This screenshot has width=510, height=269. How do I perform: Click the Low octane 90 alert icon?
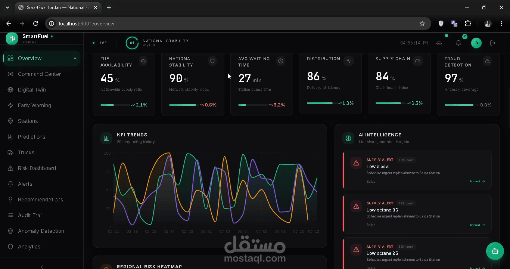tap(356, 206)
